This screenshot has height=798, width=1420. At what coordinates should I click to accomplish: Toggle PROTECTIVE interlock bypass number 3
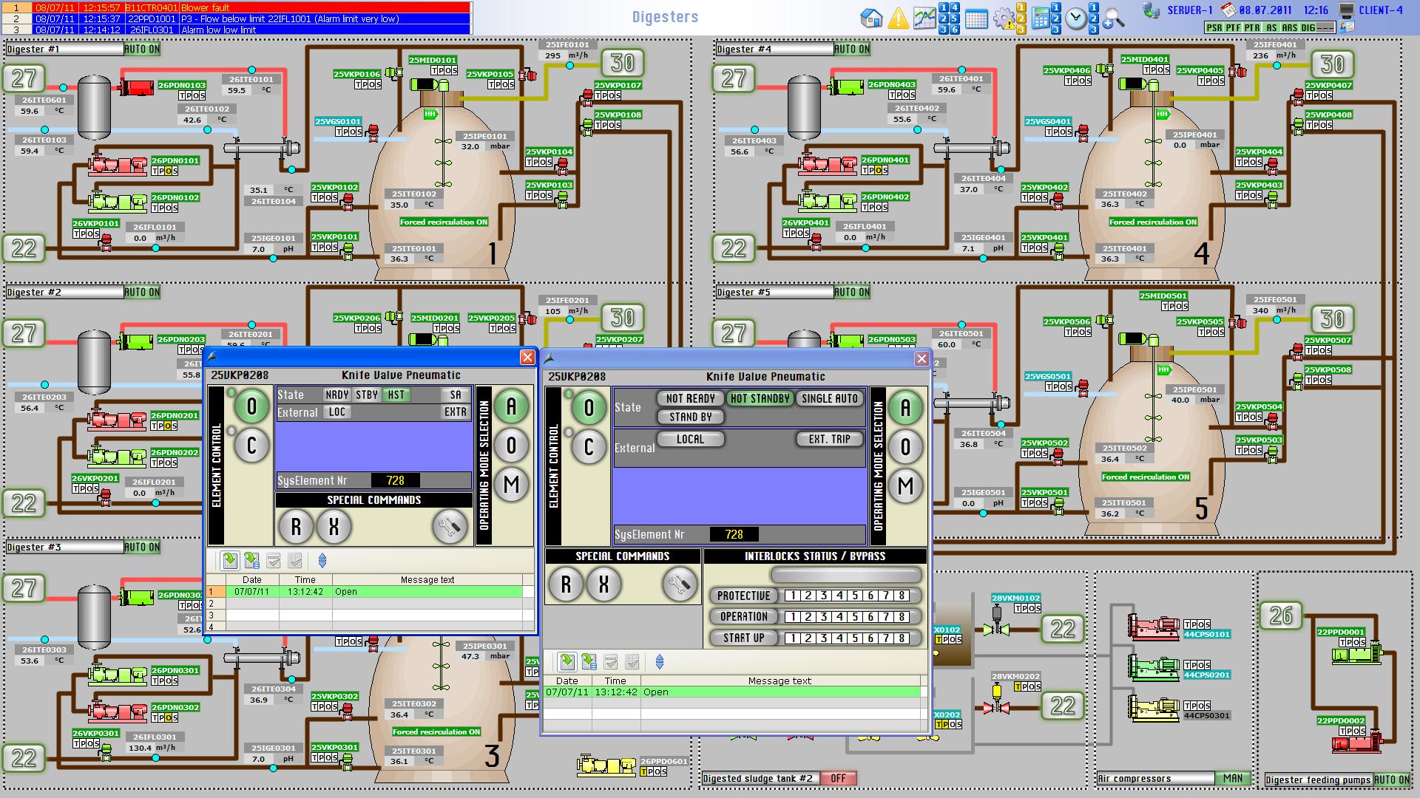click(x=824, y=596)
